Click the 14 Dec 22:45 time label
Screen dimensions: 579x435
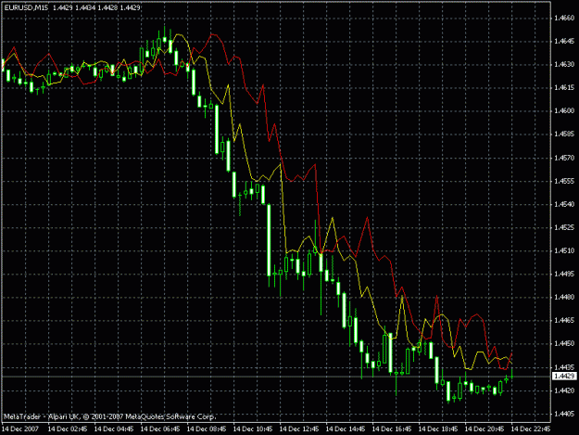[x=531, y=429]
